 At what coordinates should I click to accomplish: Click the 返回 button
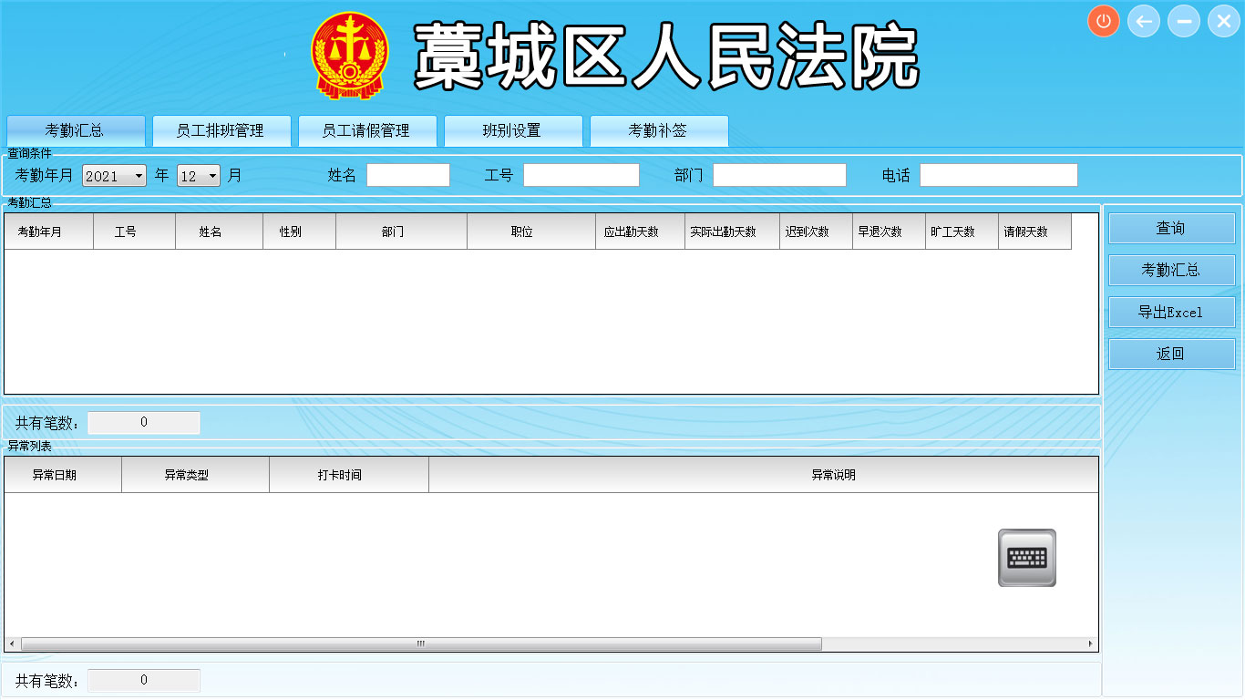[x=1171, y=354]
